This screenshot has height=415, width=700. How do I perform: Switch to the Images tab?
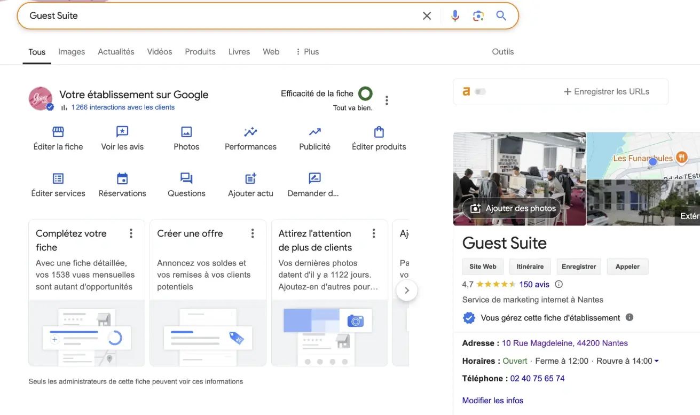click(72, 52)
